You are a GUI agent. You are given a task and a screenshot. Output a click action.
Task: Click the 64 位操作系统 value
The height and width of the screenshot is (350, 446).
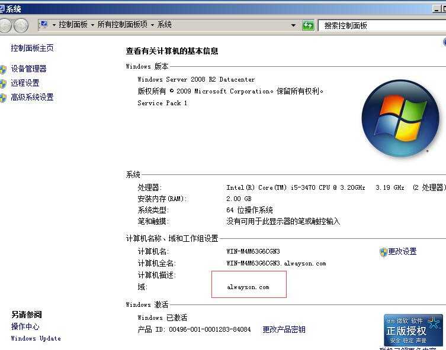[x=249, y=210]
